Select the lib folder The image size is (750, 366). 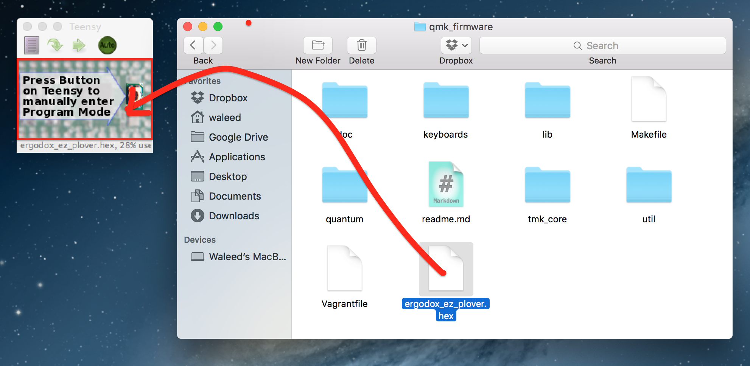point(548,100)
